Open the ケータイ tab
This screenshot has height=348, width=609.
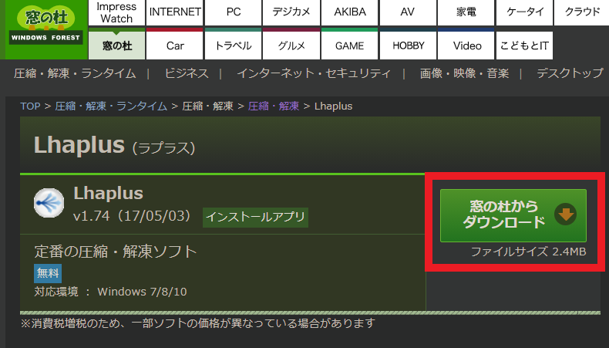click(524, 12)
